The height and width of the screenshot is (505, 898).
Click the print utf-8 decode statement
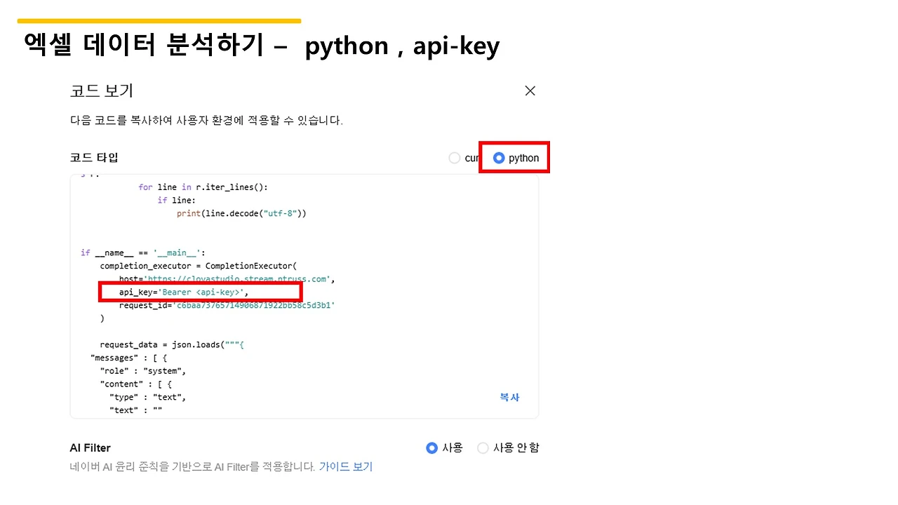[241, 213]
